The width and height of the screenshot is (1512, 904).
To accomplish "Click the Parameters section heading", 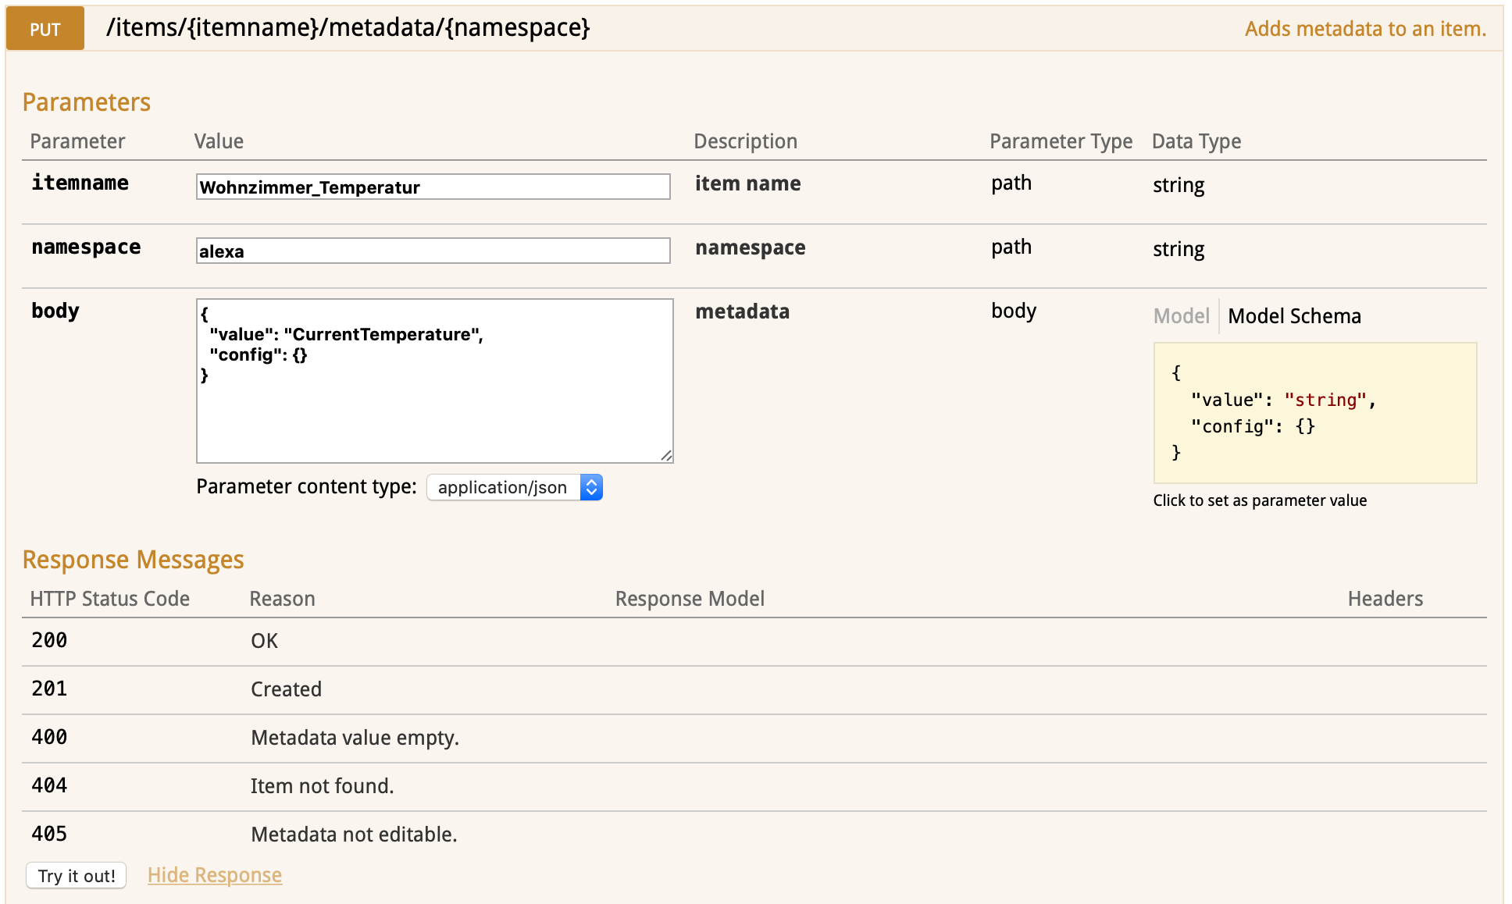I will tap(87, 102).
